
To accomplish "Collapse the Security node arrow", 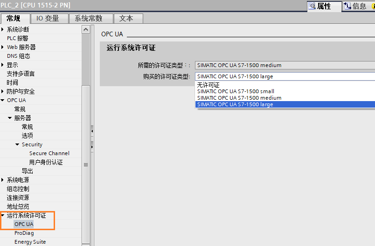I will click(x=17, y=144).
